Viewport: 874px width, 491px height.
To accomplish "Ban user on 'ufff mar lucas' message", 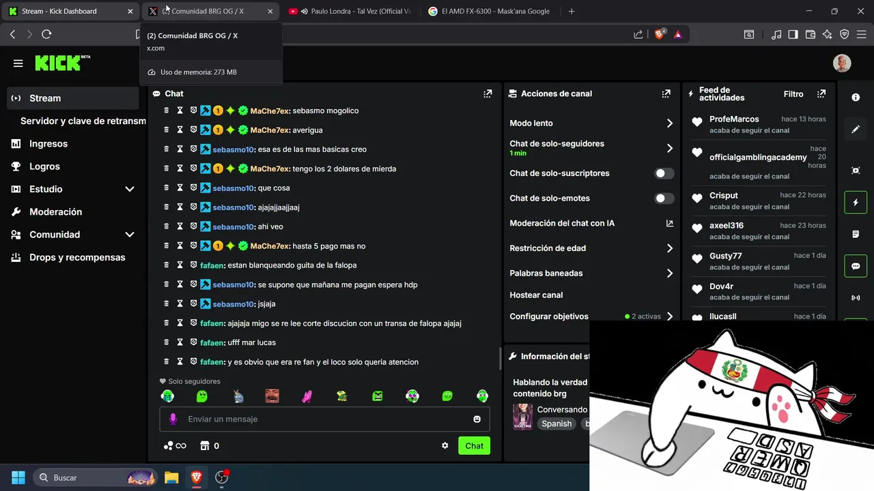I will tap(193, 342).
